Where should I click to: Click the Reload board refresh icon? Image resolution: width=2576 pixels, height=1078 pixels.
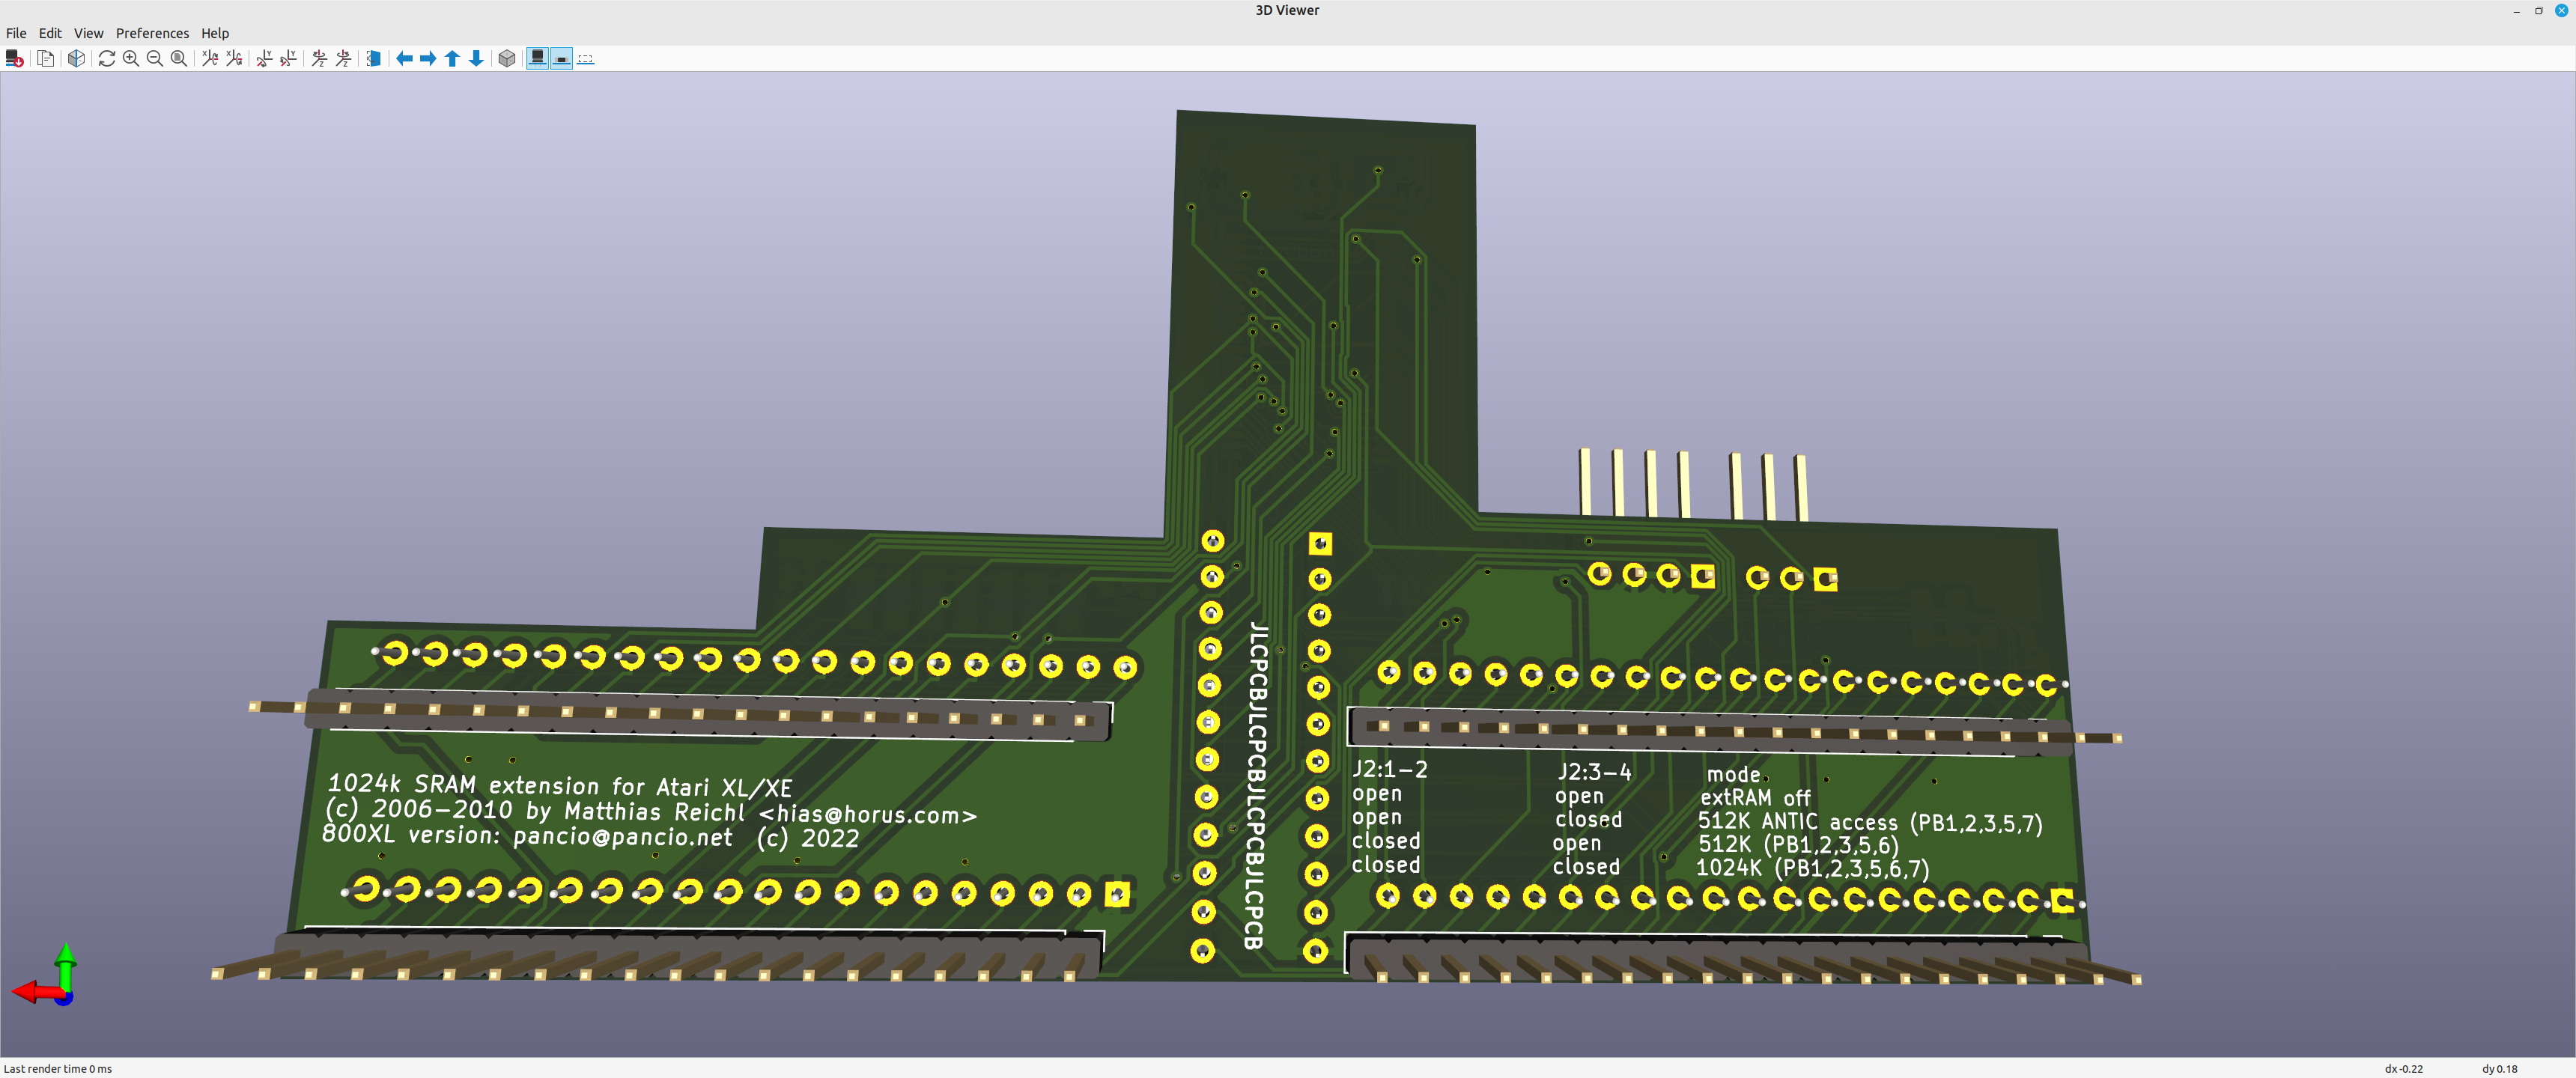coord(107,59)
